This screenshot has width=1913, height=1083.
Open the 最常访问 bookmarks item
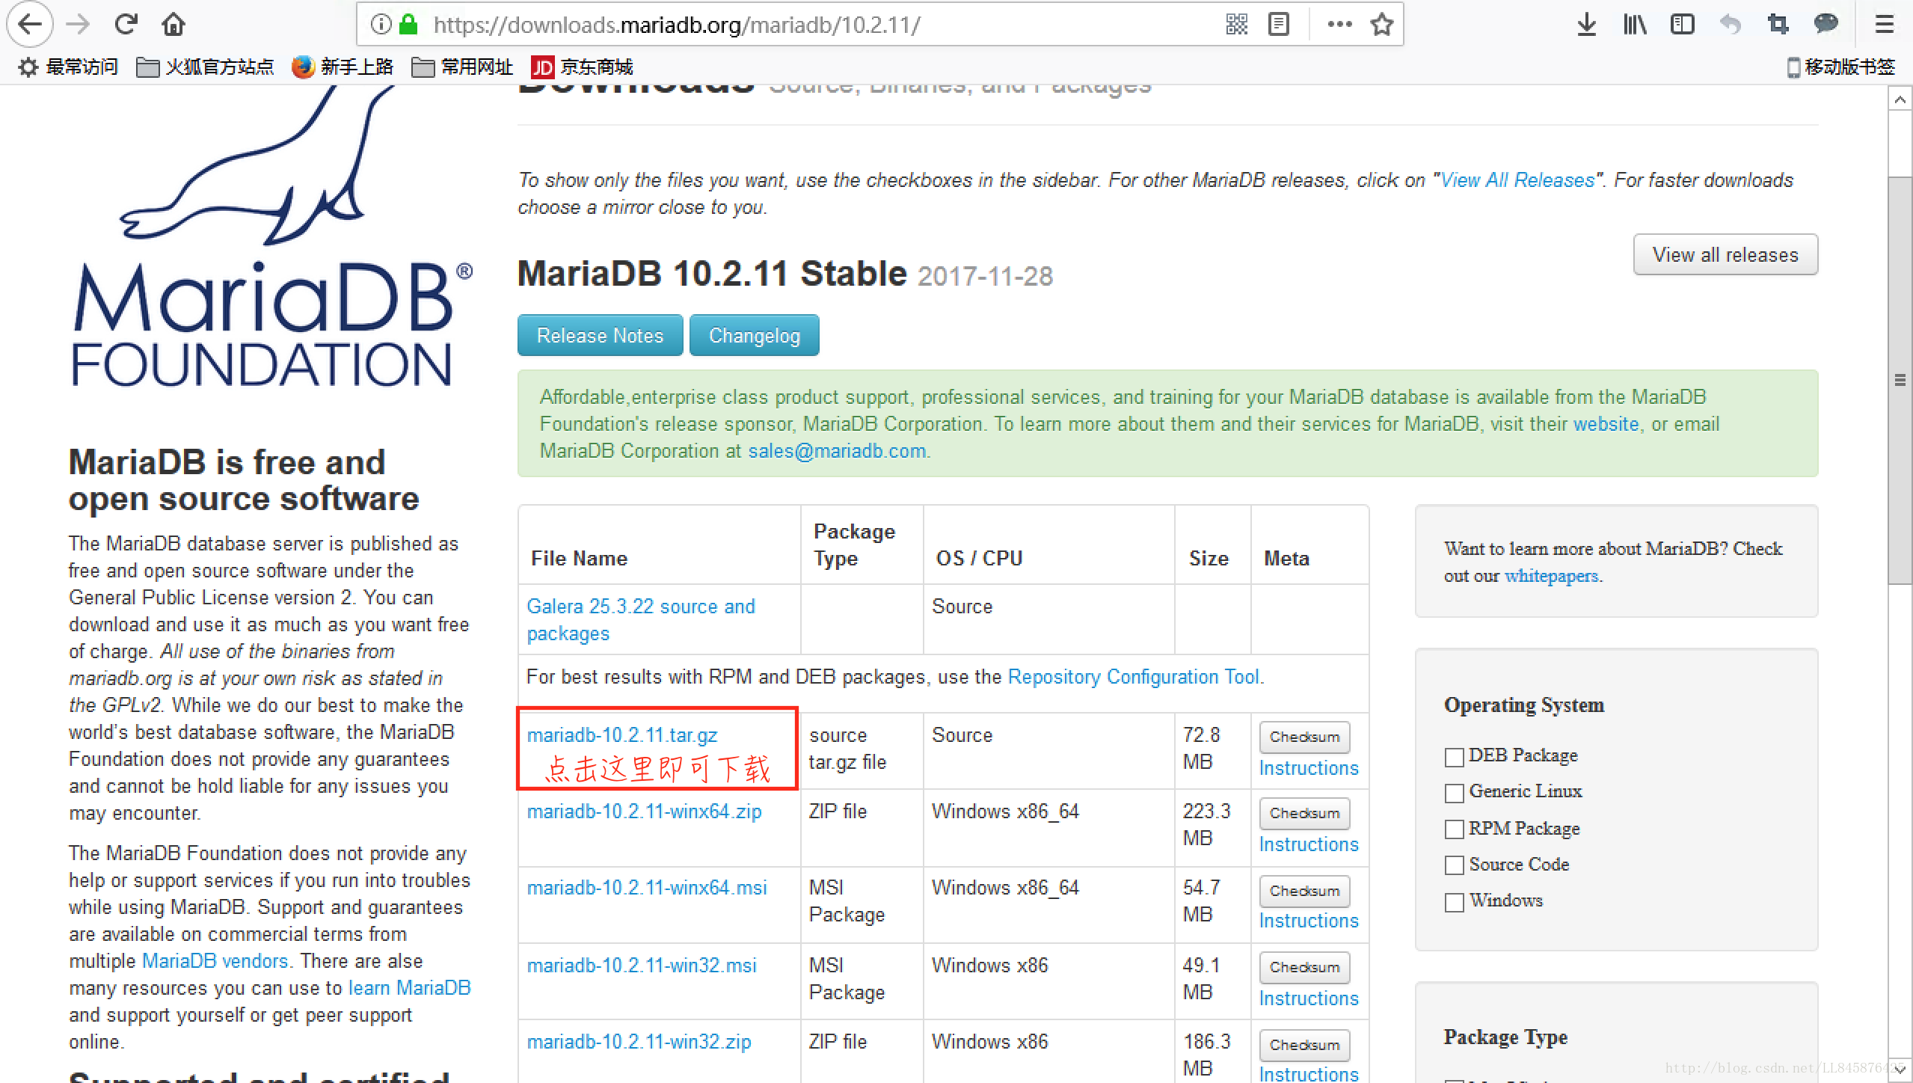pyautogui.click(x=68, y=67)
